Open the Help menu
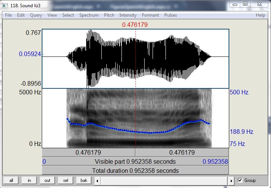271x188 pixels. pyautogui.click(x=260, y=15)
